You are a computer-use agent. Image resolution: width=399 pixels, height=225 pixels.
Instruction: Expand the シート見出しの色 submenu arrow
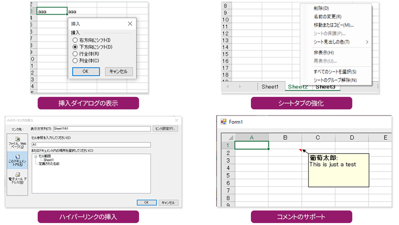coord(367,42)
